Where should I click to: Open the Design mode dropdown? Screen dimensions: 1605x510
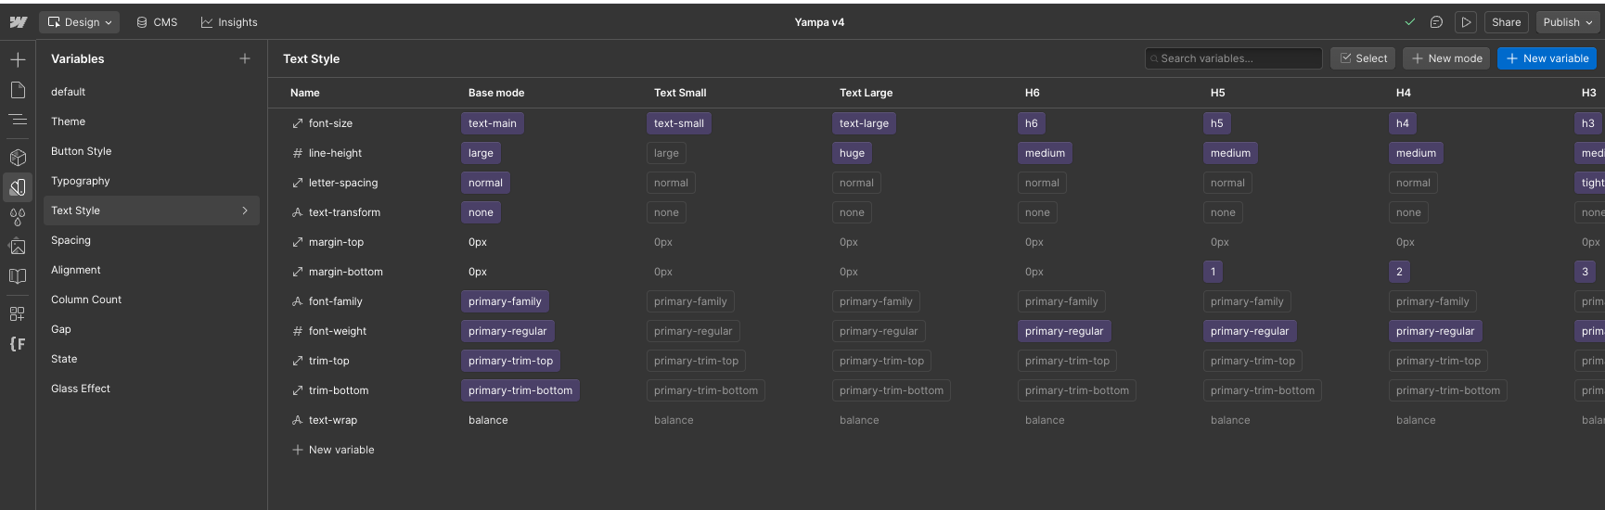coord(80,22)
